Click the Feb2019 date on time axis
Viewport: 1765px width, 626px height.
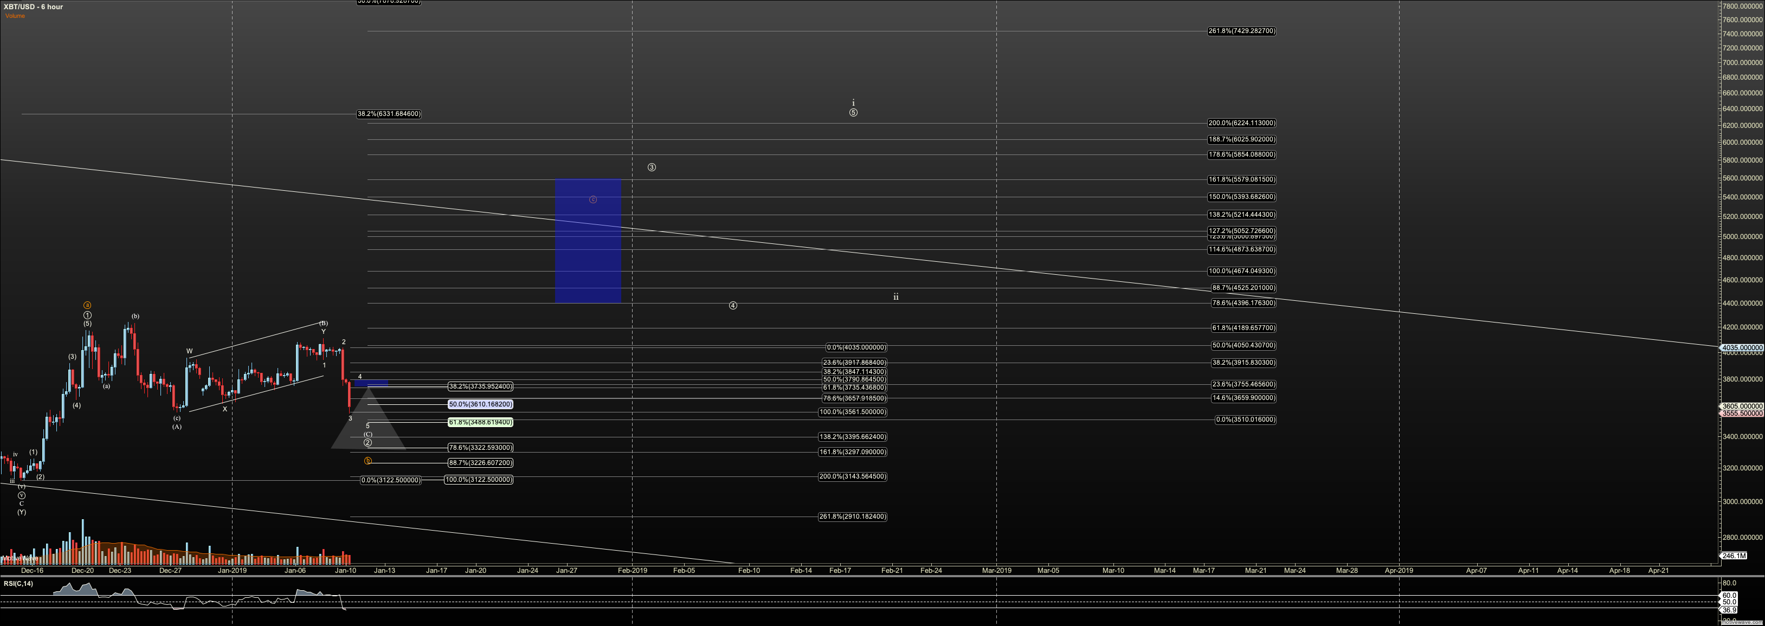633,571
